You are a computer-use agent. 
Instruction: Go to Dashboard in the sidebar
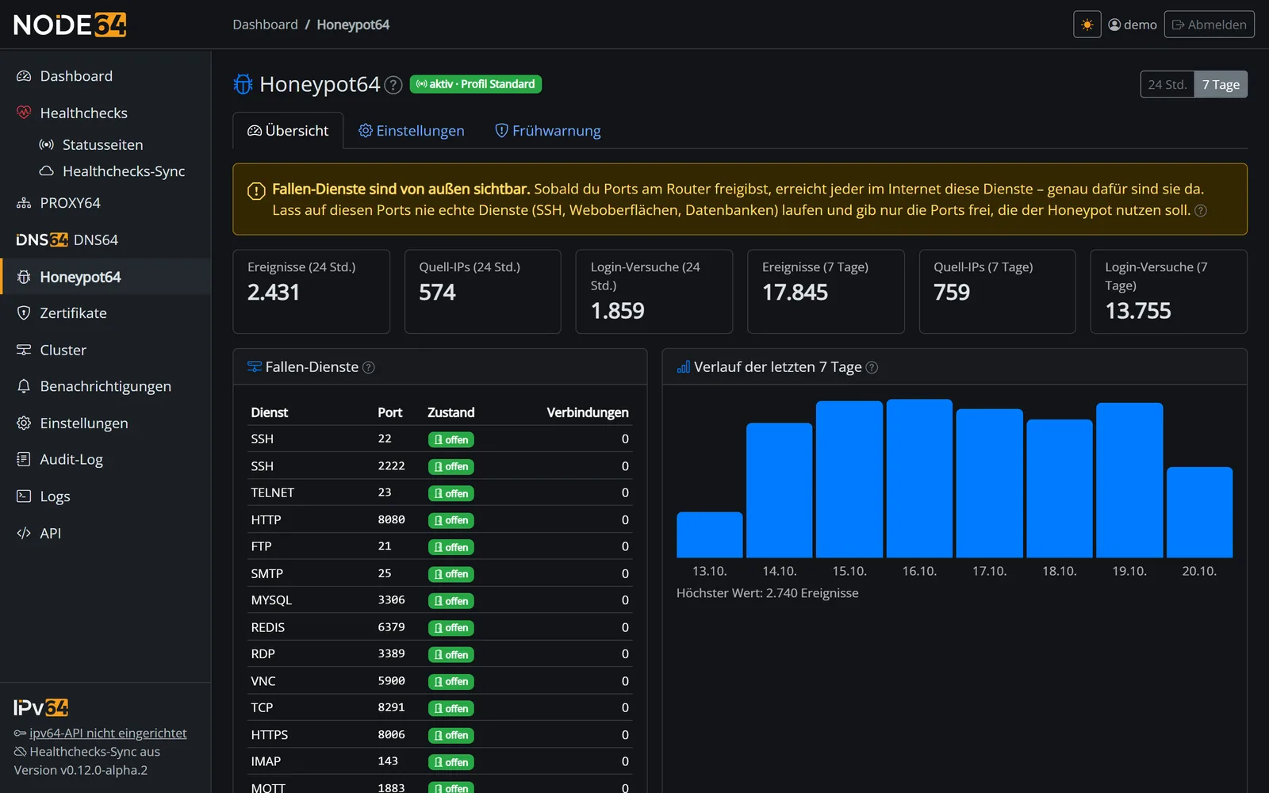[105, 76]
